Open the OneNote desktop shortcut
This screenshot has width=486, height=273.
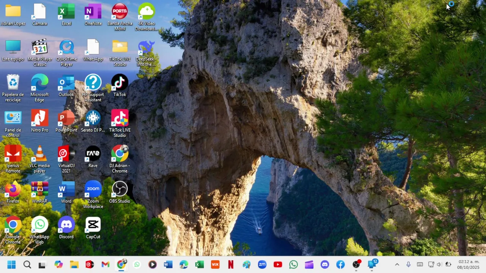pos(93,15)
